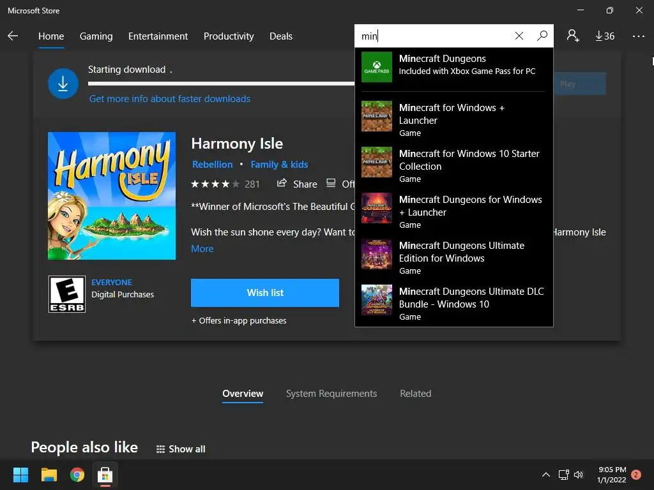Image resolution: width=654 pixels, height=490 pixels.
Task: Open the account sign-in icon
Action: [573, 36]
